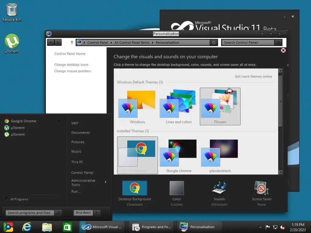Image resolution: width=311 pixels, height=233 pixels.
Task: Open the Recycle Bin desktop icon
Action: point(12,12)
